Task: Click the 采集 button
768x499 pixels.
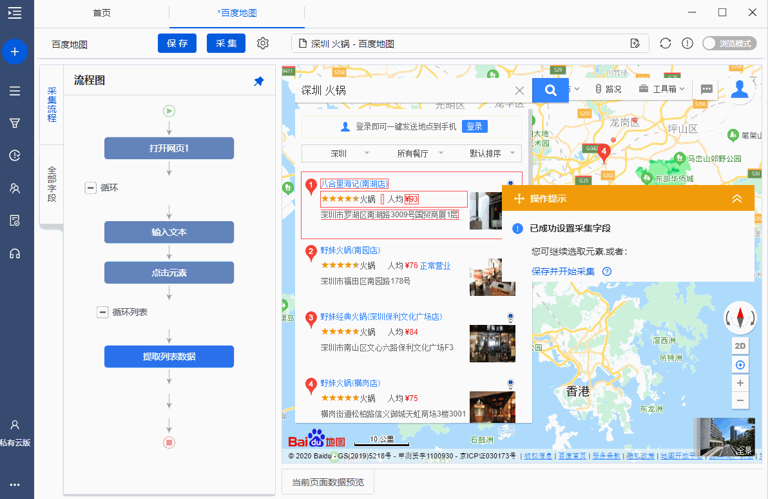Action: 226,43
